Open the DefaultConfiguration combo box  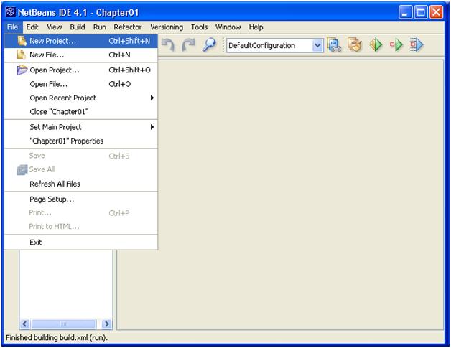point(274,45)
